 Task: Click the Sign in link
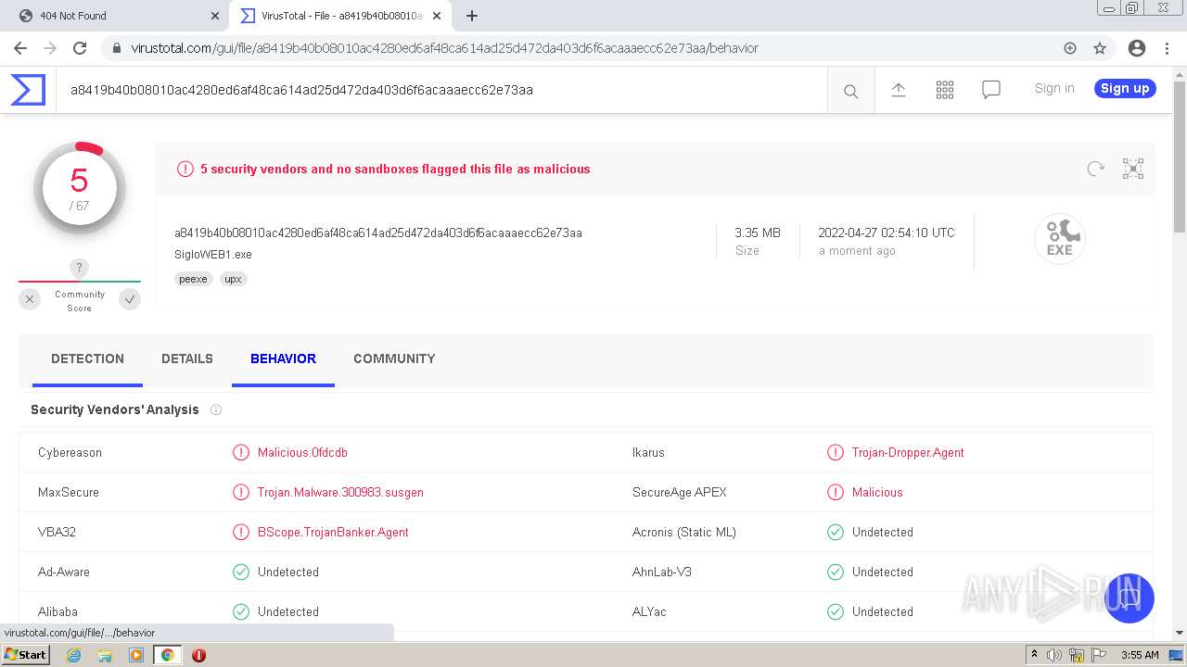pyautogui.click(x=1054, y=88)
